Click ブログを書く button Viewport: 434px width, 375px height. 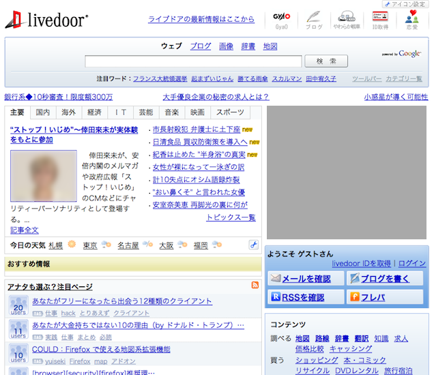click(385, 278)
